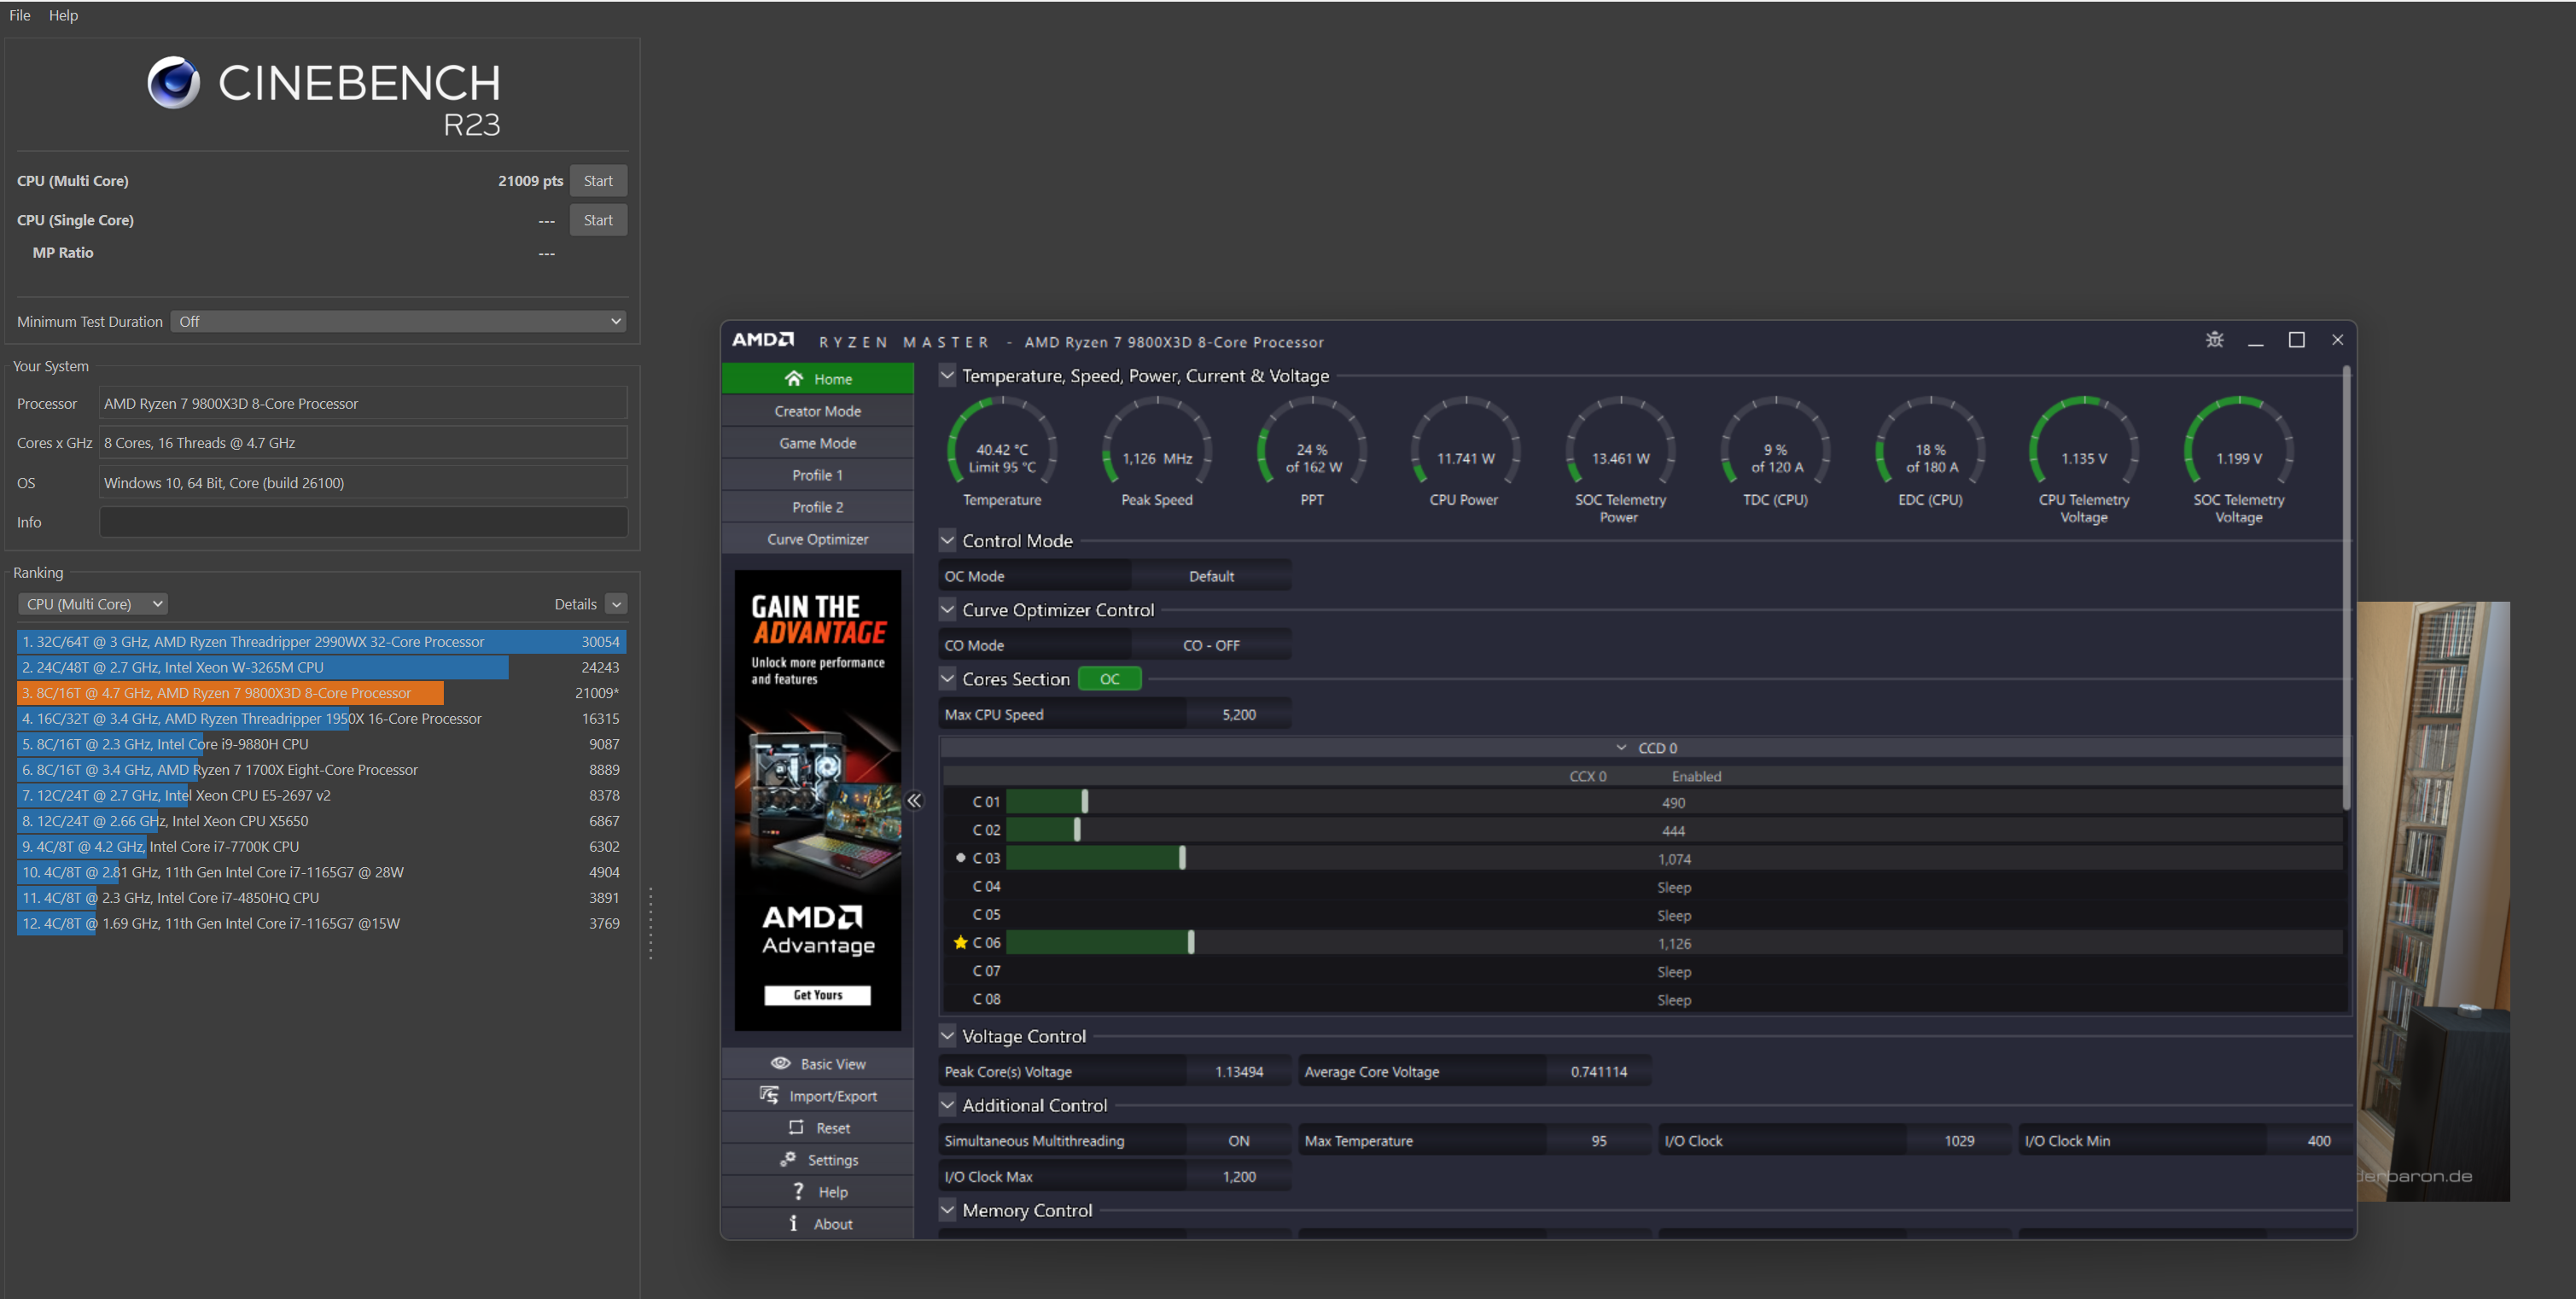Click the C 06 core speed slider

tap(1190, 942)
